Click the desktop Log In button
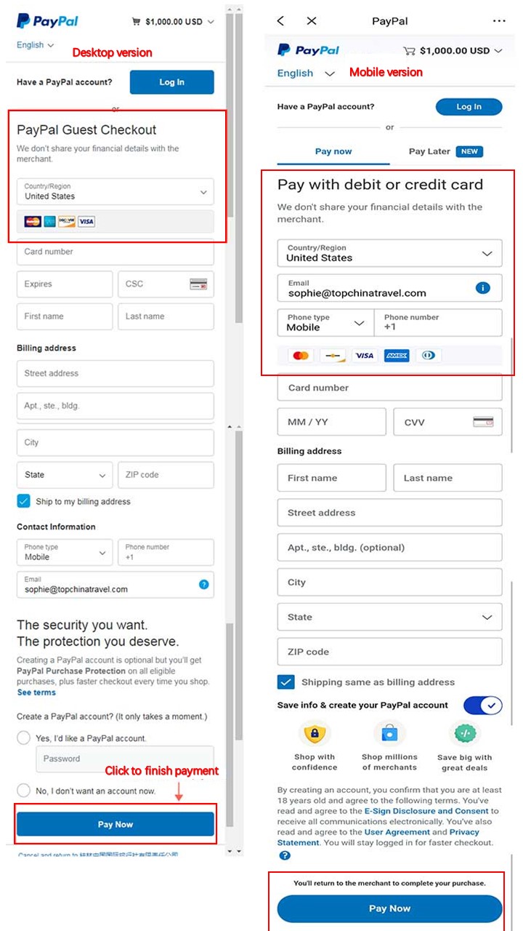 [172, 82]
